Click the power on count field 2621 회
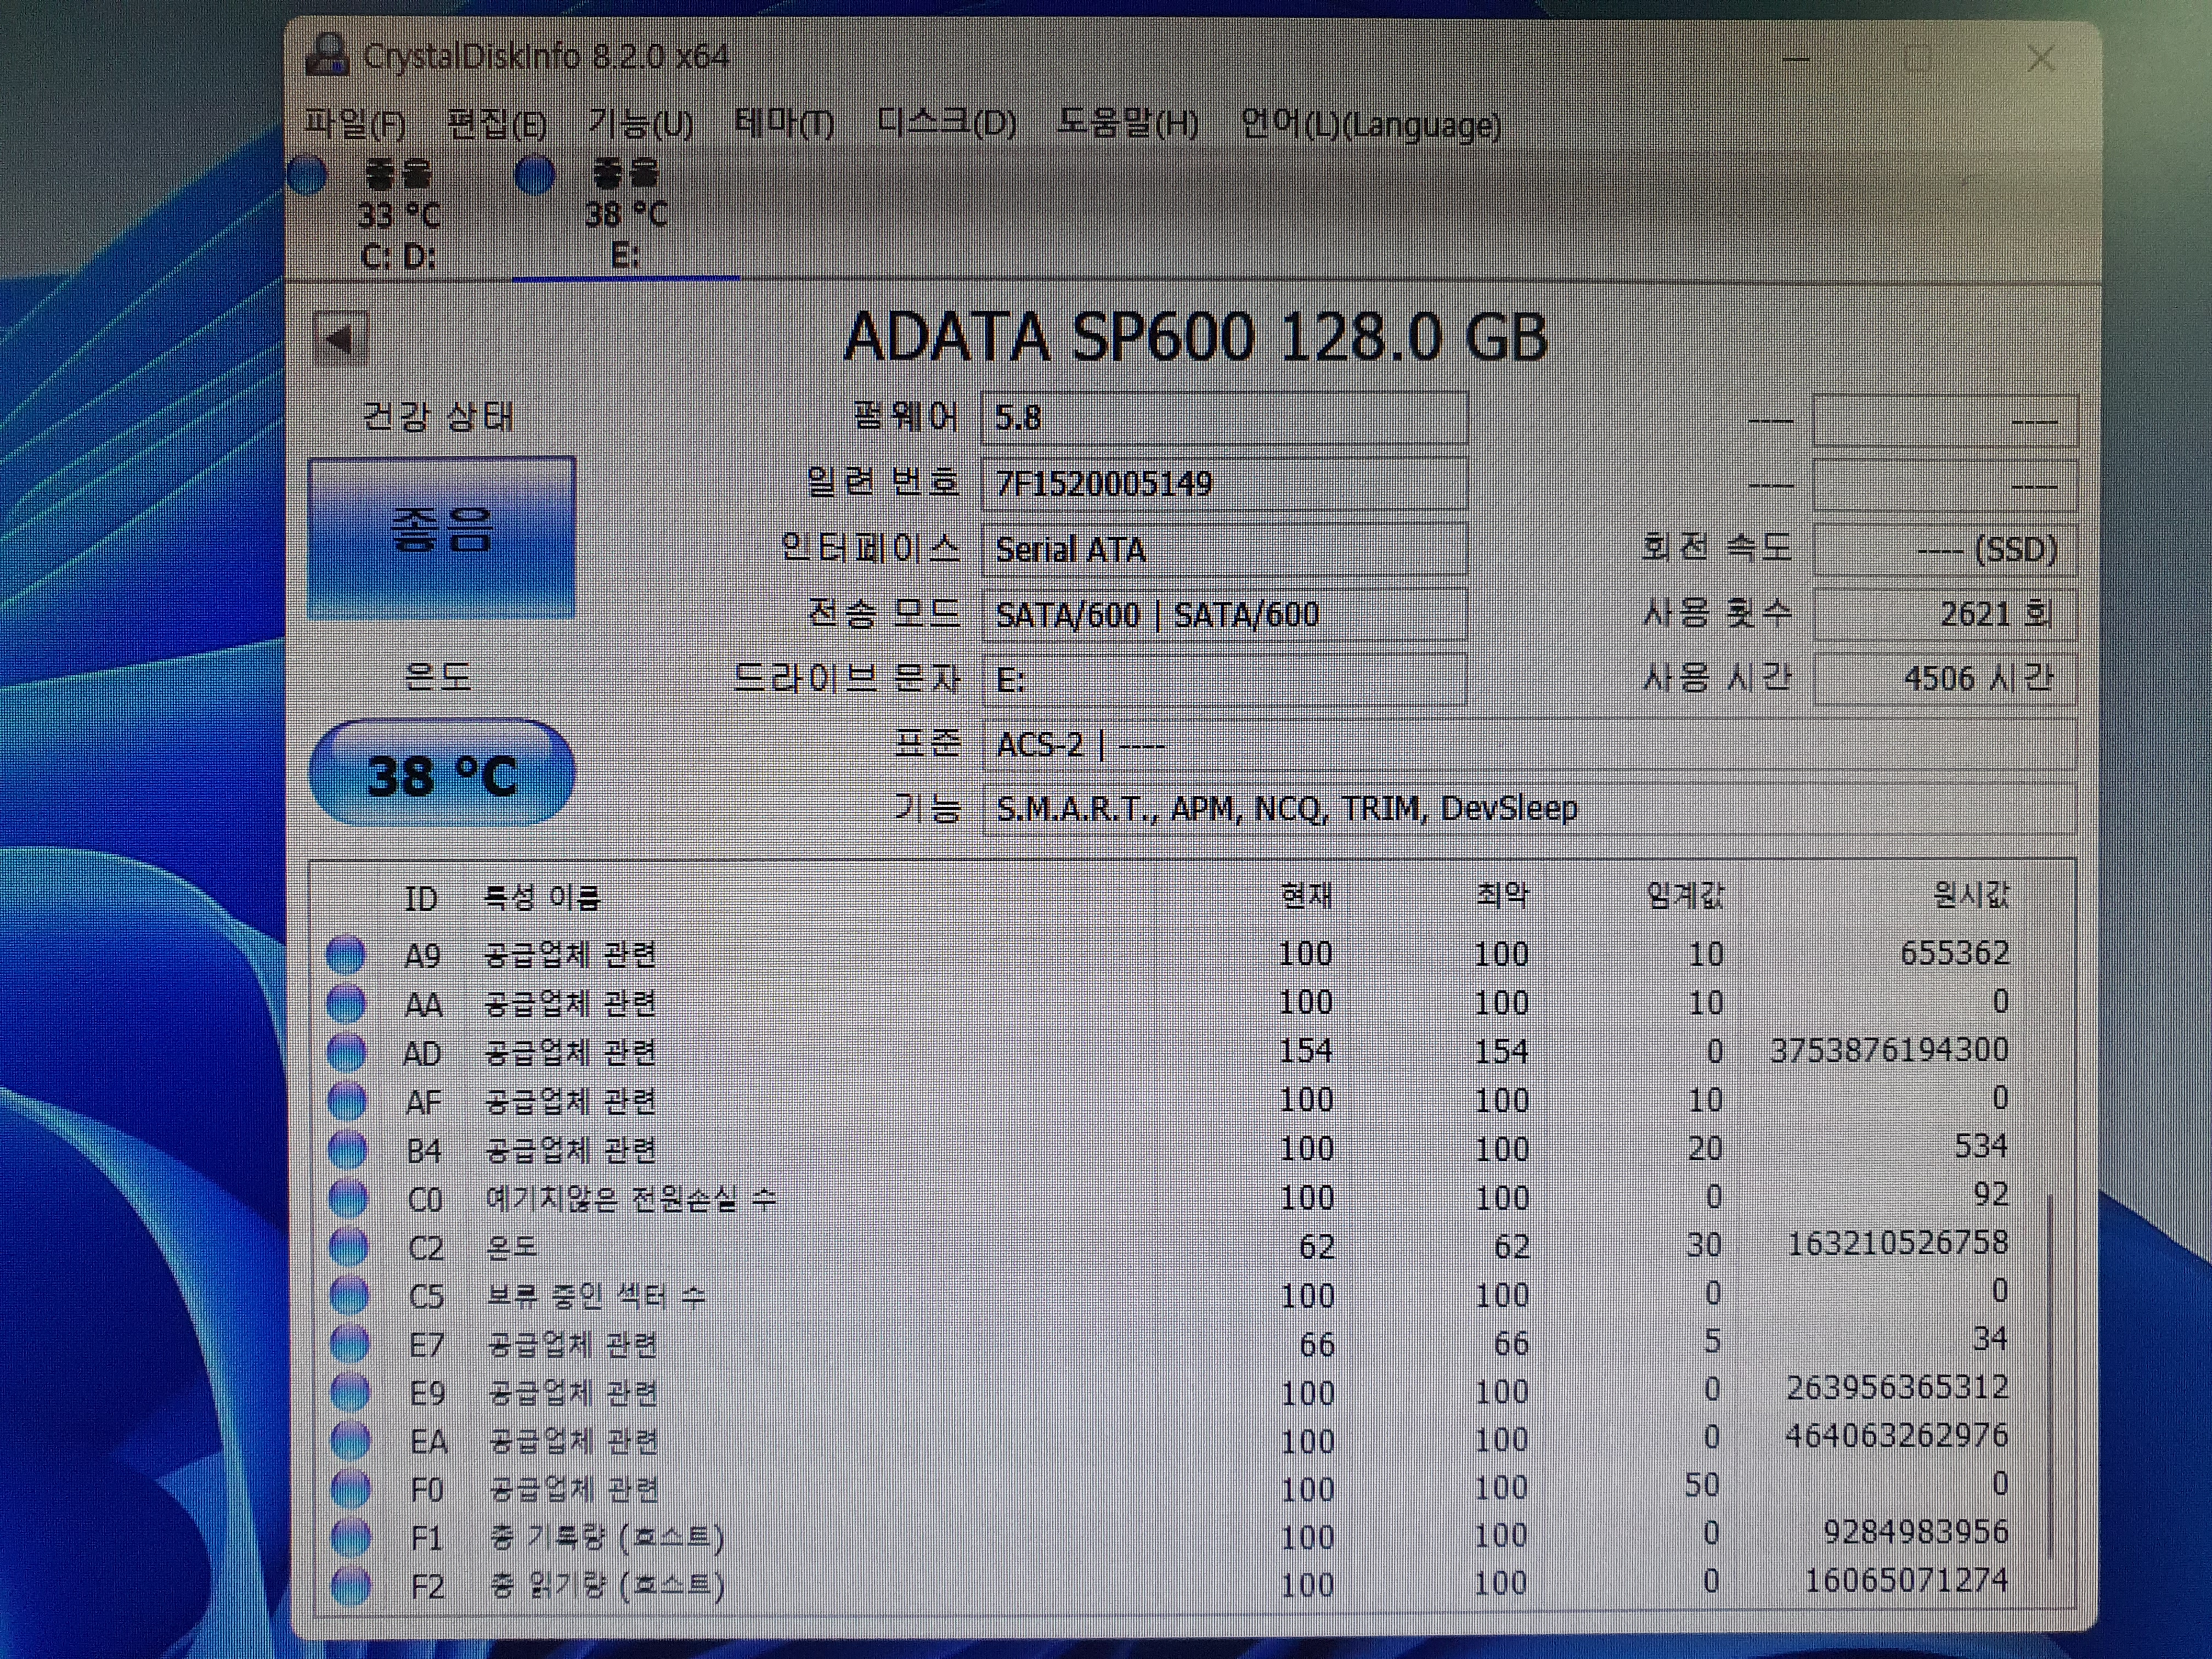Image resolution: width=2212 pixels, height=1659 pixels. (1945, 614)
